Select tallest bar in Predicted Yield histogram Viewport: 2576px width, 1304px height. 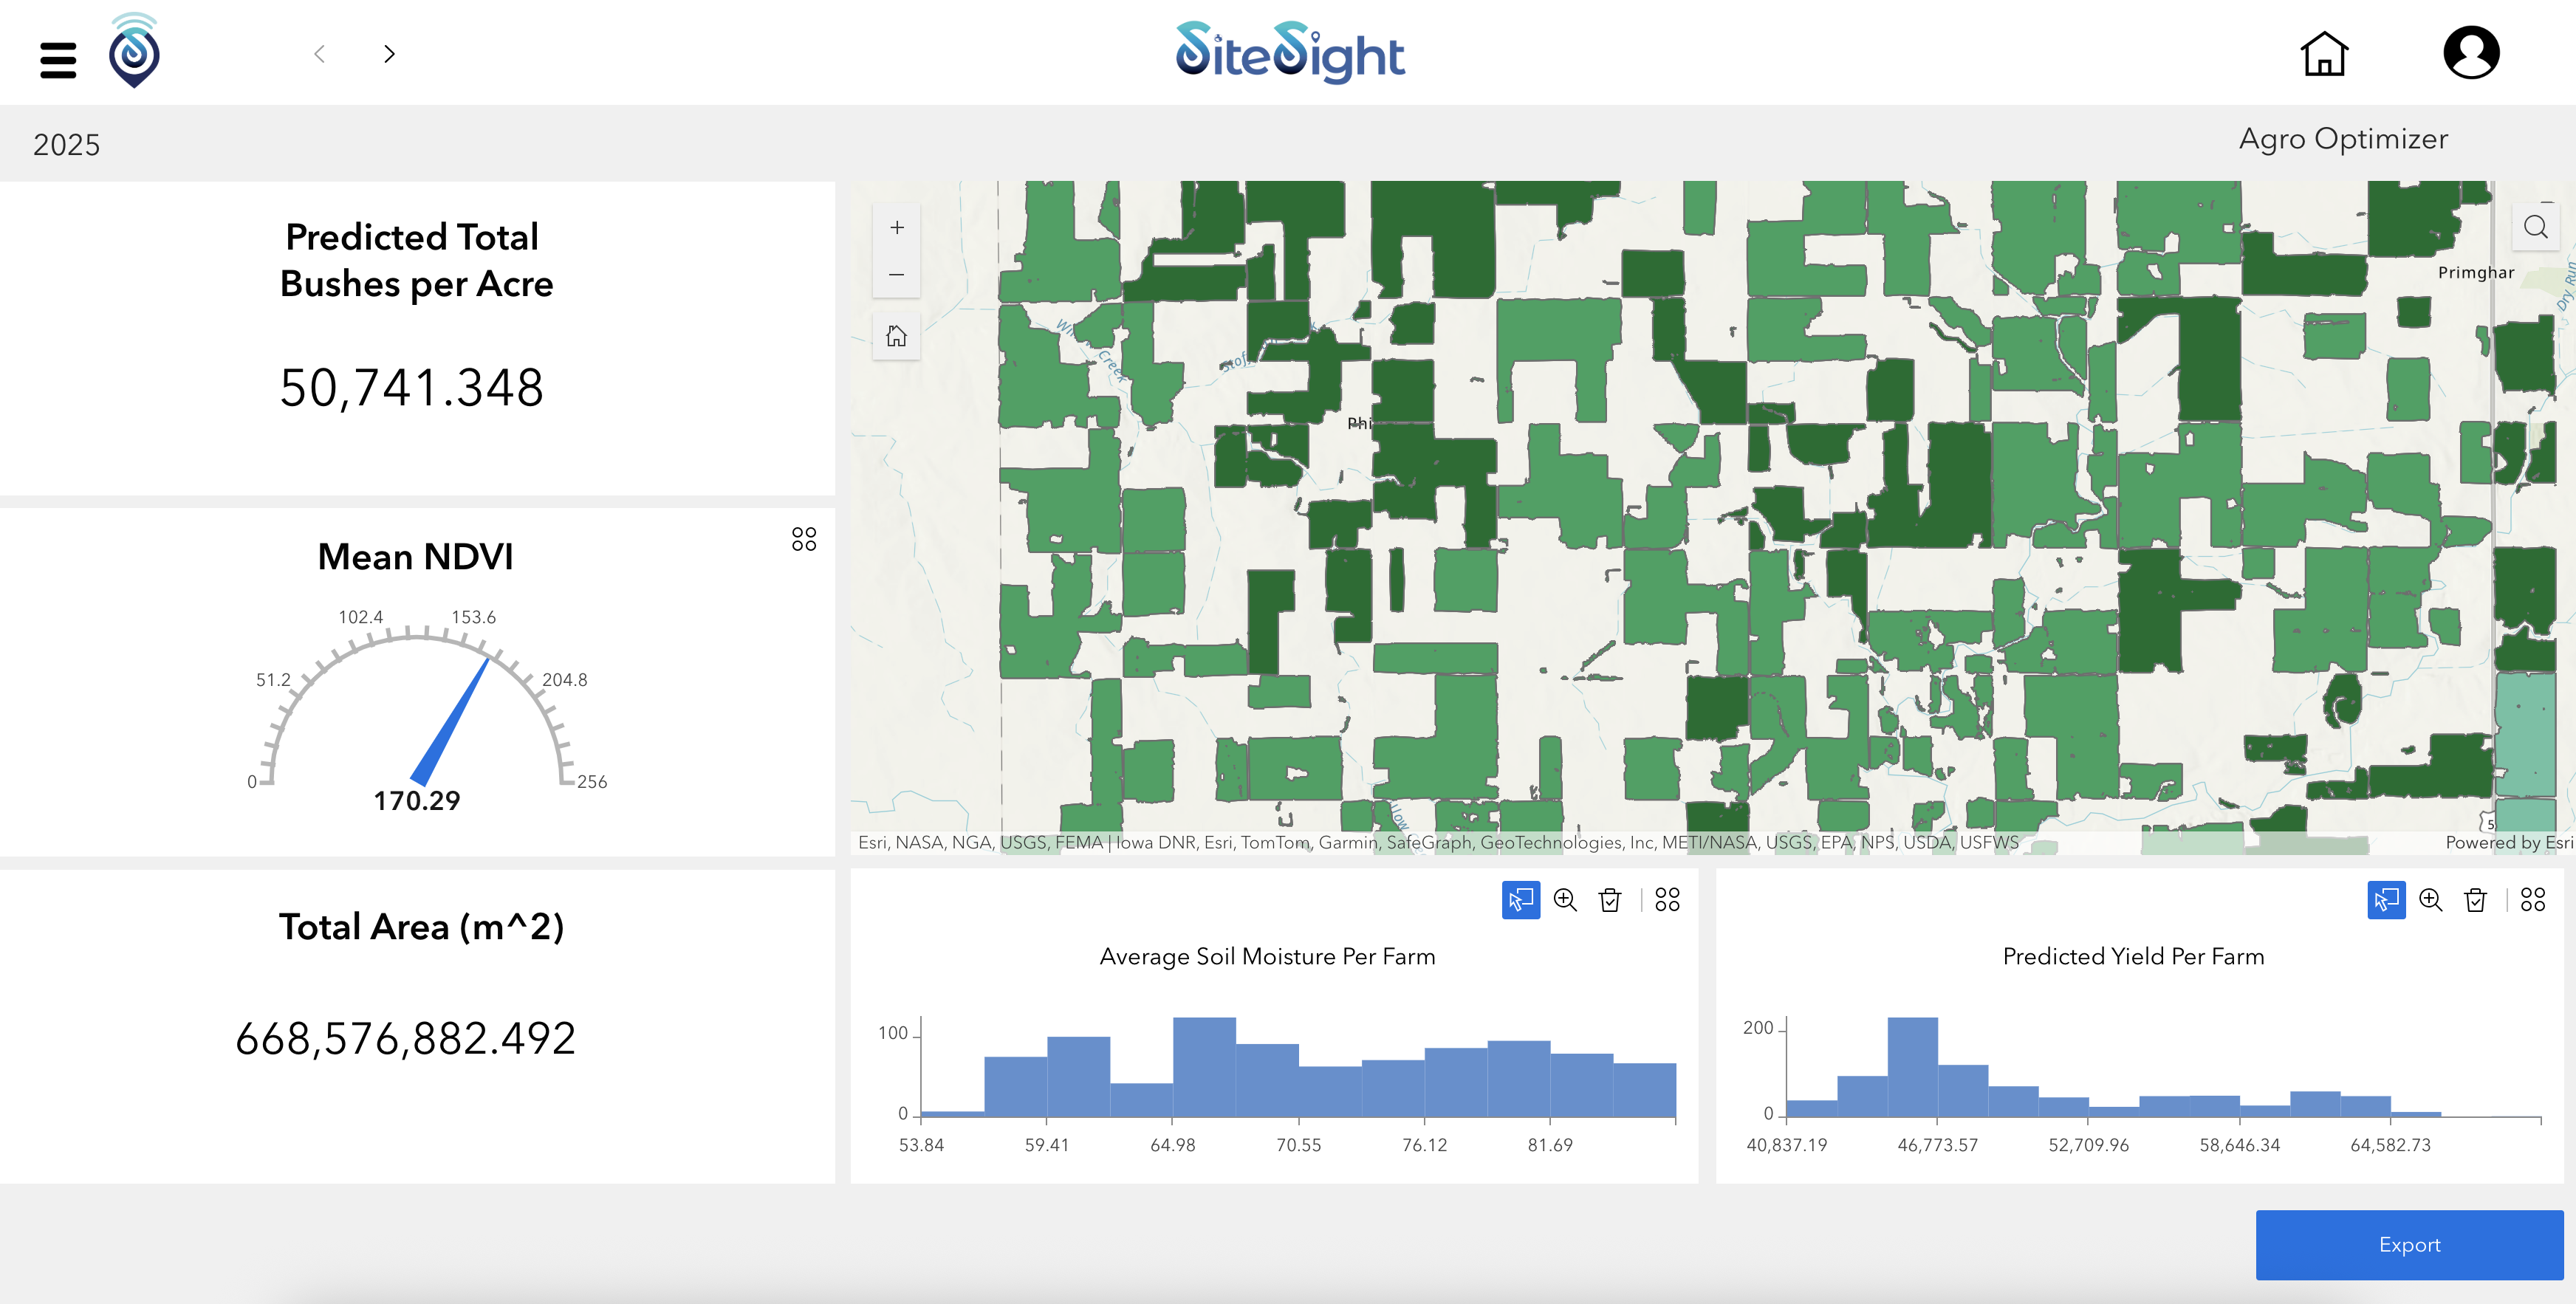coord(1912,1068)
